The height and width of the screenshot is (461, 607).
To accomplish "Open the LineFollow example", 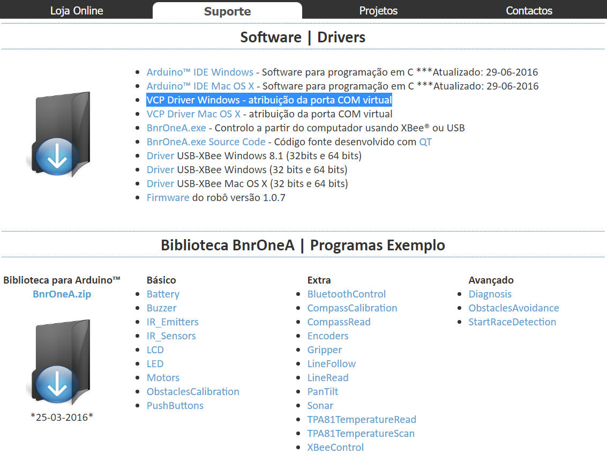I will point(332,364).
